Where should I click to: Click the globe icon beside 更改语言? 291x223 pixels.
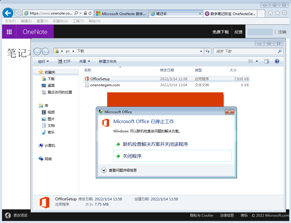click(x=8, y=215)
